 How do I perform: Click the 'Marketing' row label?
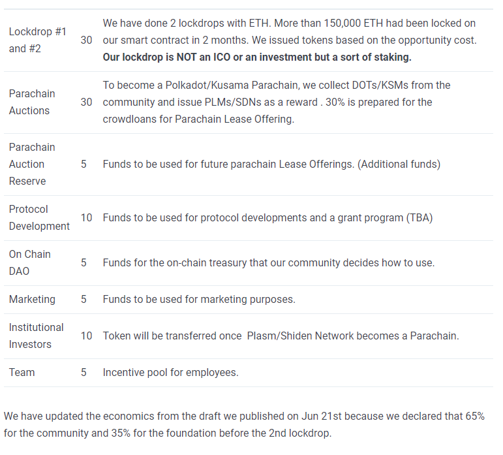(32, 299)
